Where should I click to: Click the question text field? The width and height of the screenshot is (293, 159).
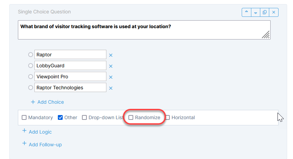point(144,30)
